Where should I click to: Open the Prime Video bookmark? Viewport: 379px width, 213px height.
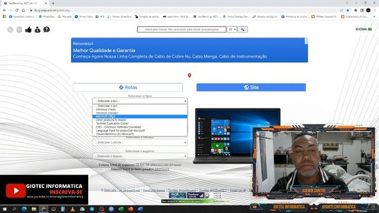(83, 17)
